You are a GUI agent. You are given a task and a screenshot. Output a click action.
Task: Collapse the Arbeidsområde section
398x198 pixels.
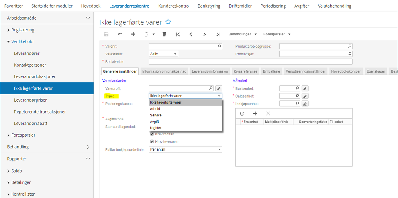coord(88,18)
